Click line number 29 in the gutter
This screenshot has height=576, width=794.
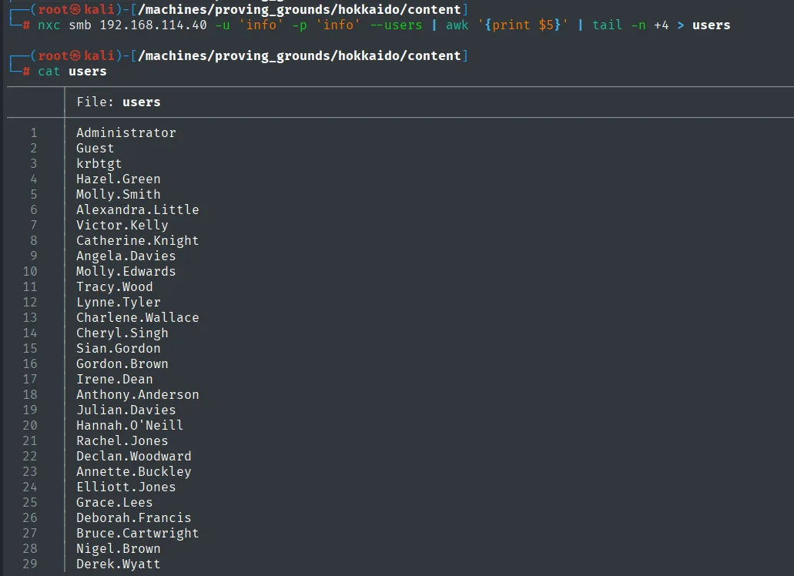click(x=30, y=564)
